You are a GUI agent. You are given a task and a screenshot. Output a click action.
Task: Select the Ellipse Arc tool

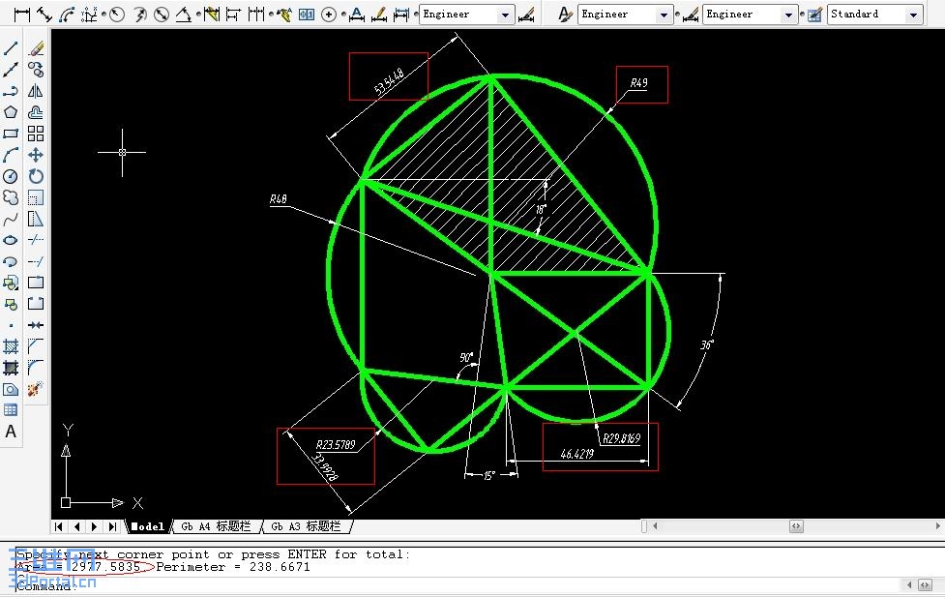pos(11,261)
